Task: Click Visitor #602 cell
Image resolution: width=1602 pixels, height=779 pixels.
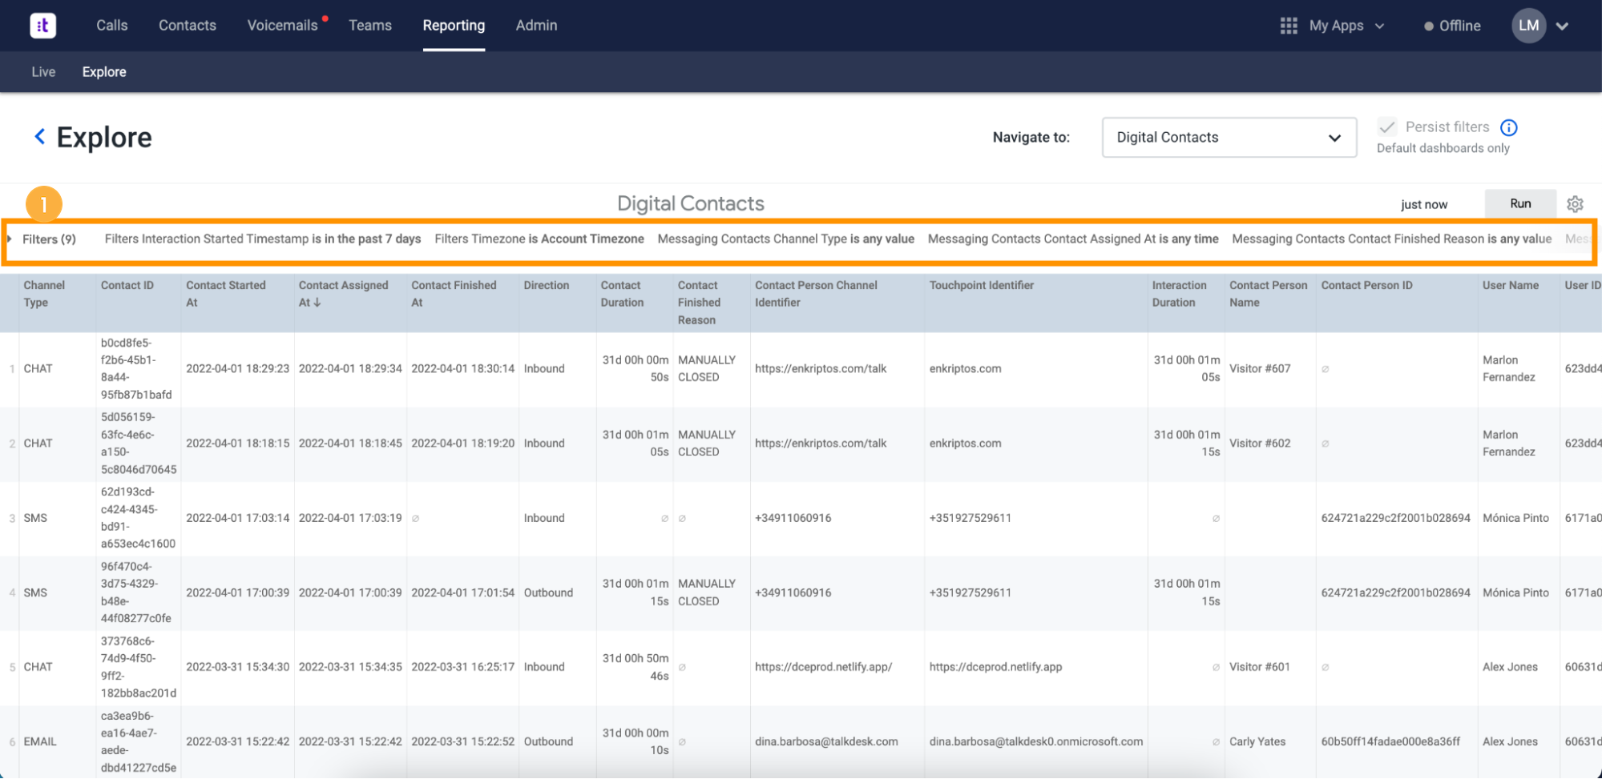Action: coord(1260,444)
